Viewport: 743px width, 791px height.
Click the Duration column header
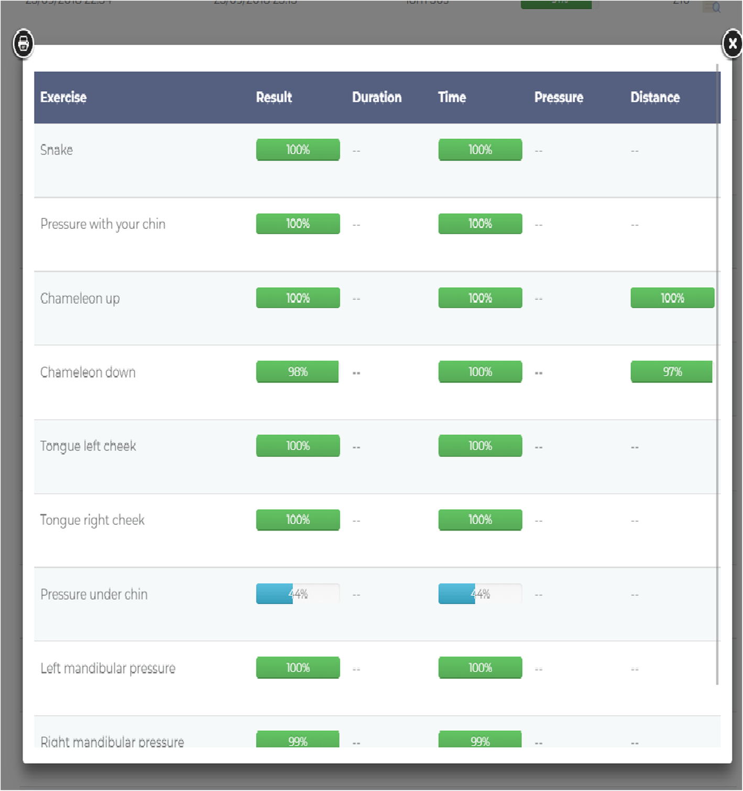point(377,97)
